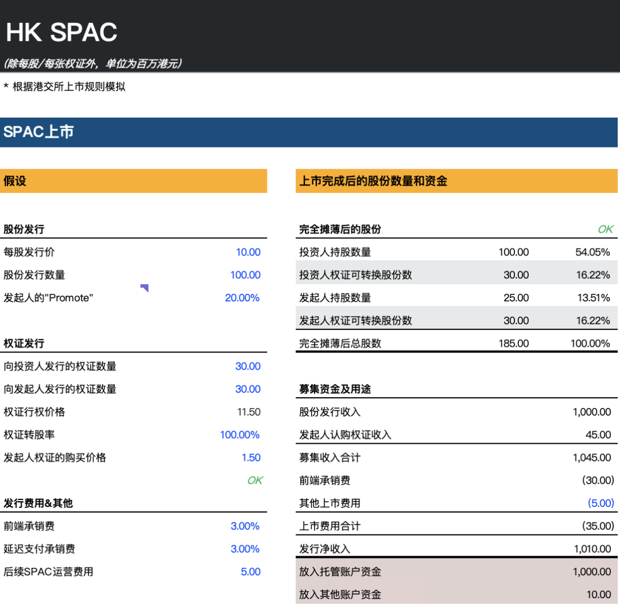The height and width of the screenshot is (605, 620).
Task: Select the 向发起人发行的权证数量 value cell
Action: [247, 389]
